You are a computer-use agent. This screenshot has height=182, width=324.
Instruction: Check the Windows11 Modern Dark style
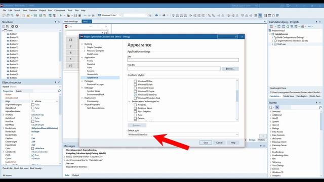(135, 98)
